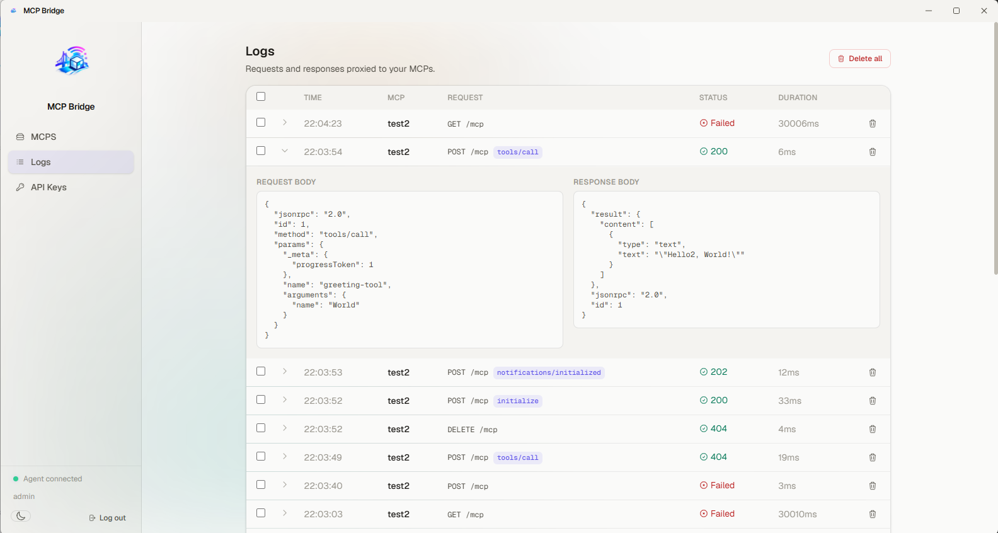Log out of the admin account
This screenshot has height=533, width=998.
[x=107, y=518]
